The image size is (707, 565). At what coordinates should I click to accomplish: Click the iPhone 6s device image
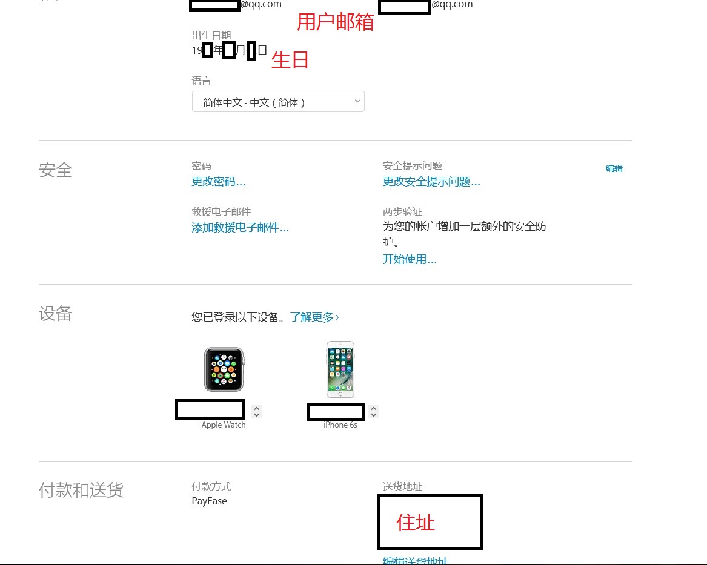tap(340, 369)
